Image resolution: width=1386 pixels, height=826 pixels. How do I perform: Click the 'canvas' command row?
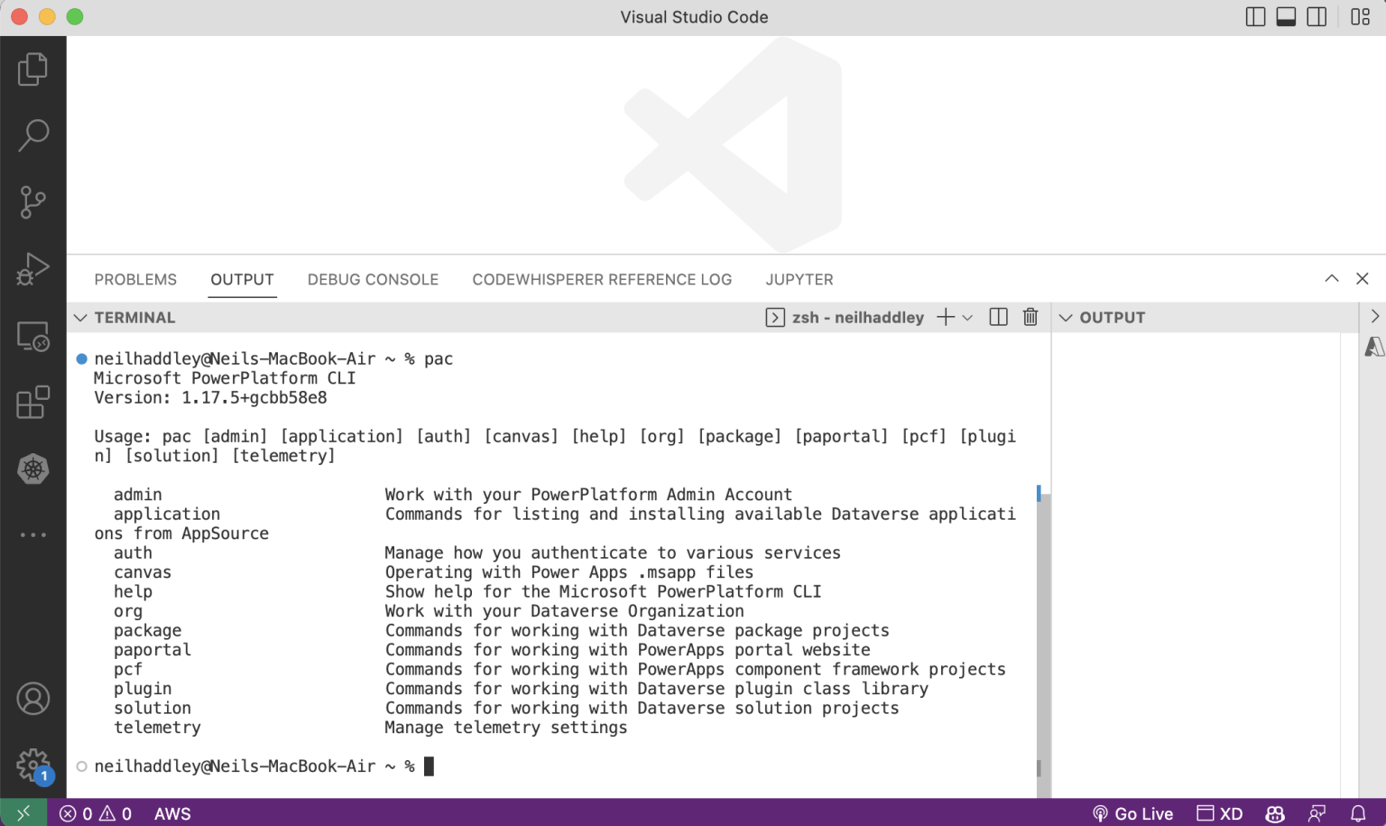pyautogui.click(x=433, y=572)
